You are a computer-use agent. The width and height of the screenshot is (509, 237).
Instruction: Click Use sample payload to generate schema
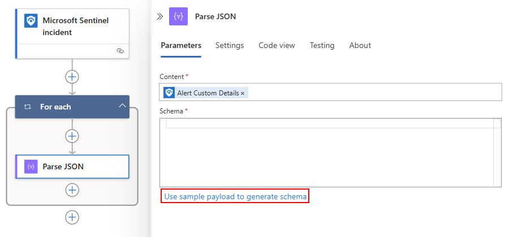[235, 197]
